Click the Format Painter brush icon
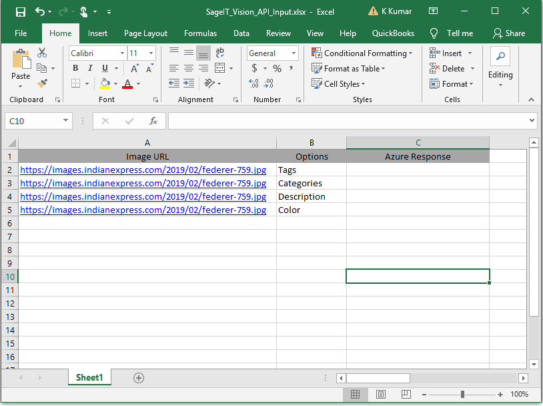Image resolution: width=543 pixels, height=406 pixels. (x=43, y=83)
